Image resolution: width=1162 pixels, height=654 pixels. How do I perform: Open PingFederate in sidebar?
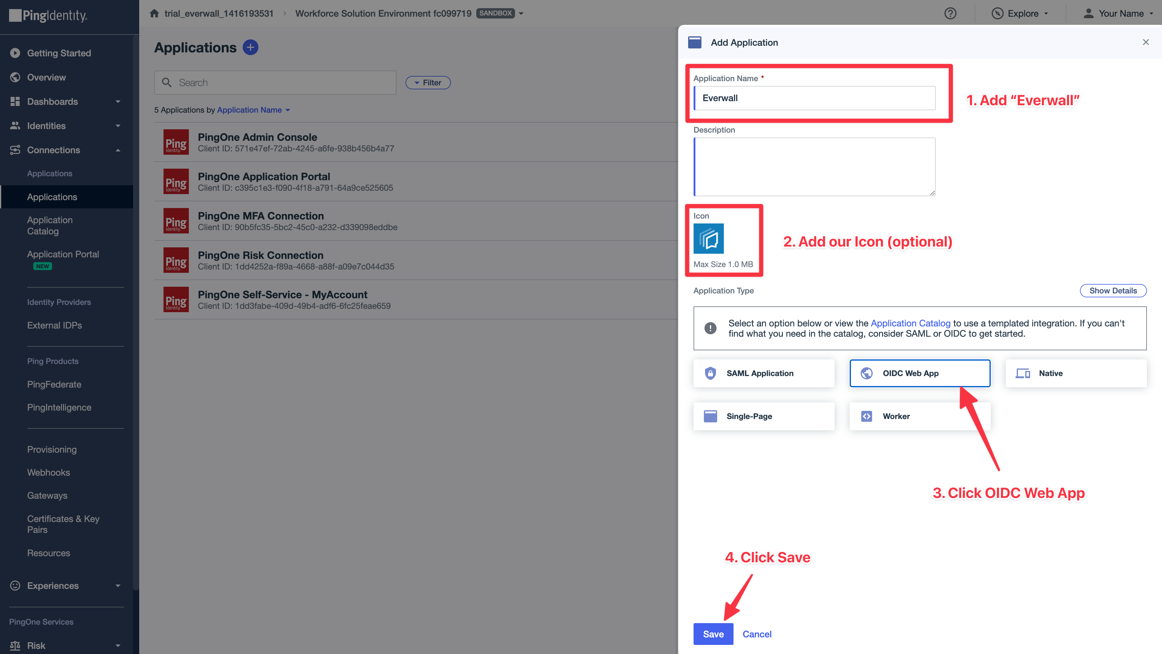point(54,385)
